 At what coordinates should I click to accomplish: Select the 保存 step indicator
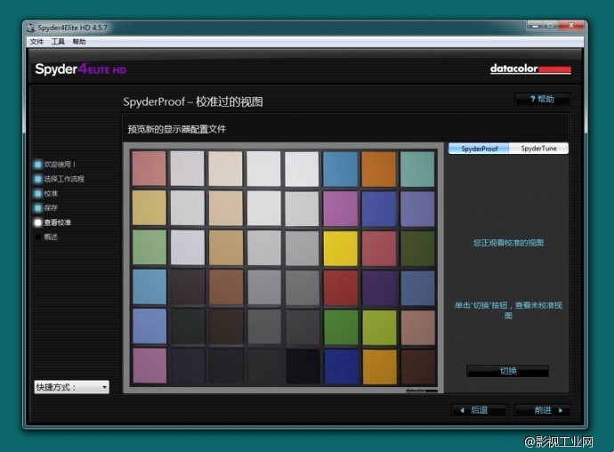point(46,208)
